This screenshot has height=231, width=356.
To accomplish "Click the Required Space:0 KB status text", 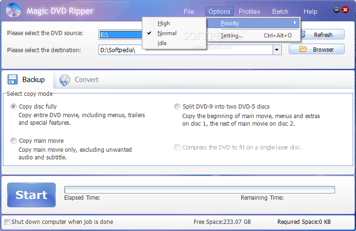I will pyautogui.click(x=304, y=222).
